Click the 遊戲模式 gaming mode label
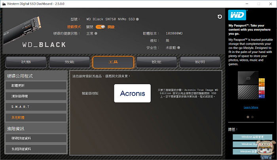This screenshot has width=277, height=160. (x=74, y=27)
